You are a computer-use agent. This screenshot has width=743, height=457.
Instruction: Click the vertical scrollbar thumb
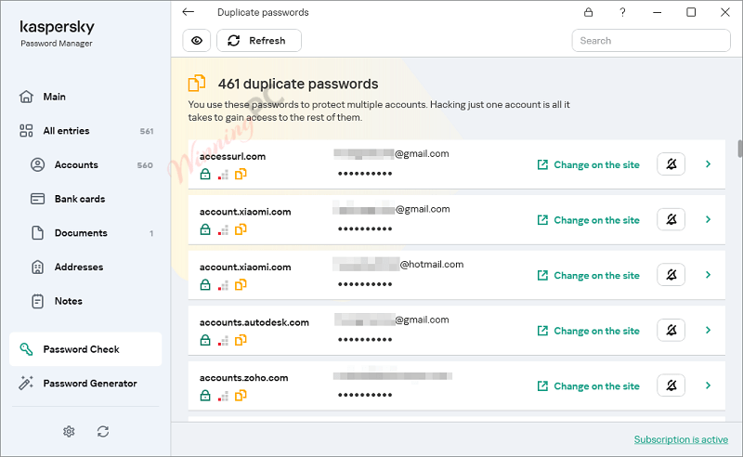739,149
